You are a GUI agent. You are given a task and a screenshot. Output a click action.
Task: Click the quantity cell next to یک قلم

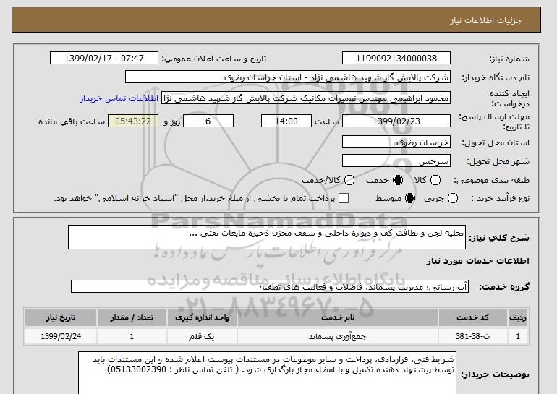tap(132, 336)
